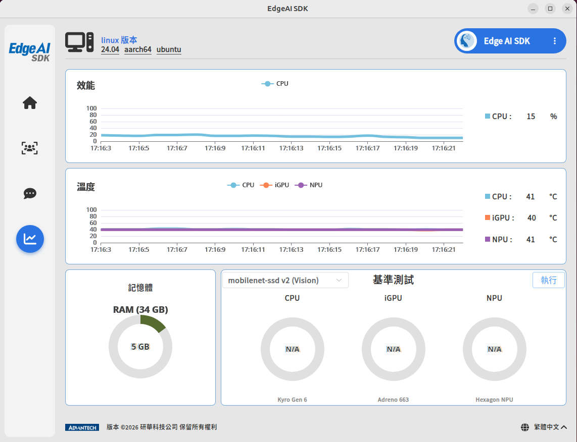The height and width of the screenshot is (442, 577).
Task: Click the CPU usage value 15
Action: 531,117
